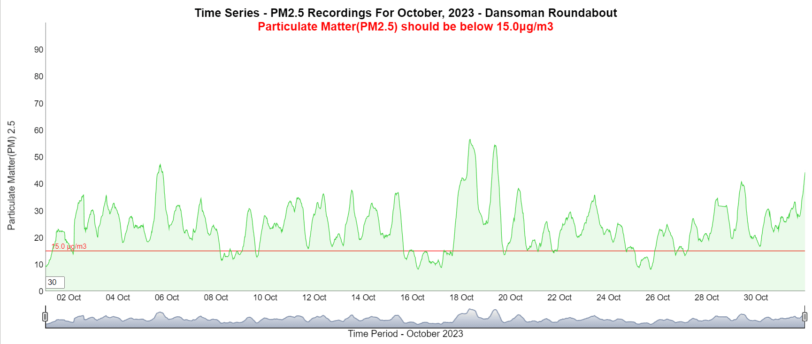Screen dimensions: 812x344
Task: Click the range selector mini chart
Action: point(425,318)
